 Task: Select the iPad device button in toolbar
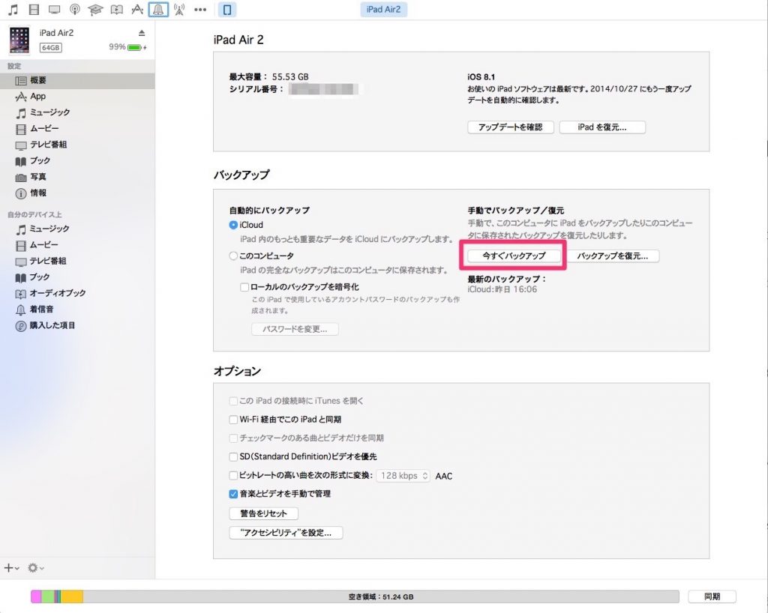coord(227,9)
